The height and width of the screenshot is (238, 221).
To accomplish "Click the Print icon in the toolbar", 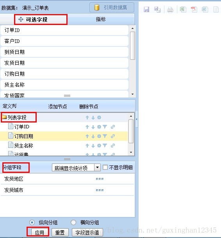I will tap(170, 10).
